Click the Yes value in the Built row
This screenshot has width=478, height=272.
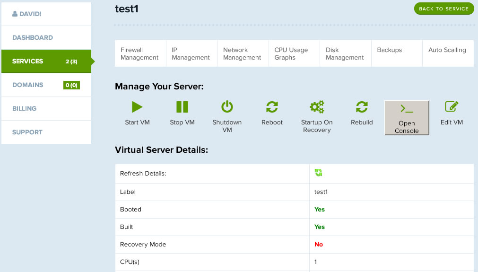click(320, 227)
